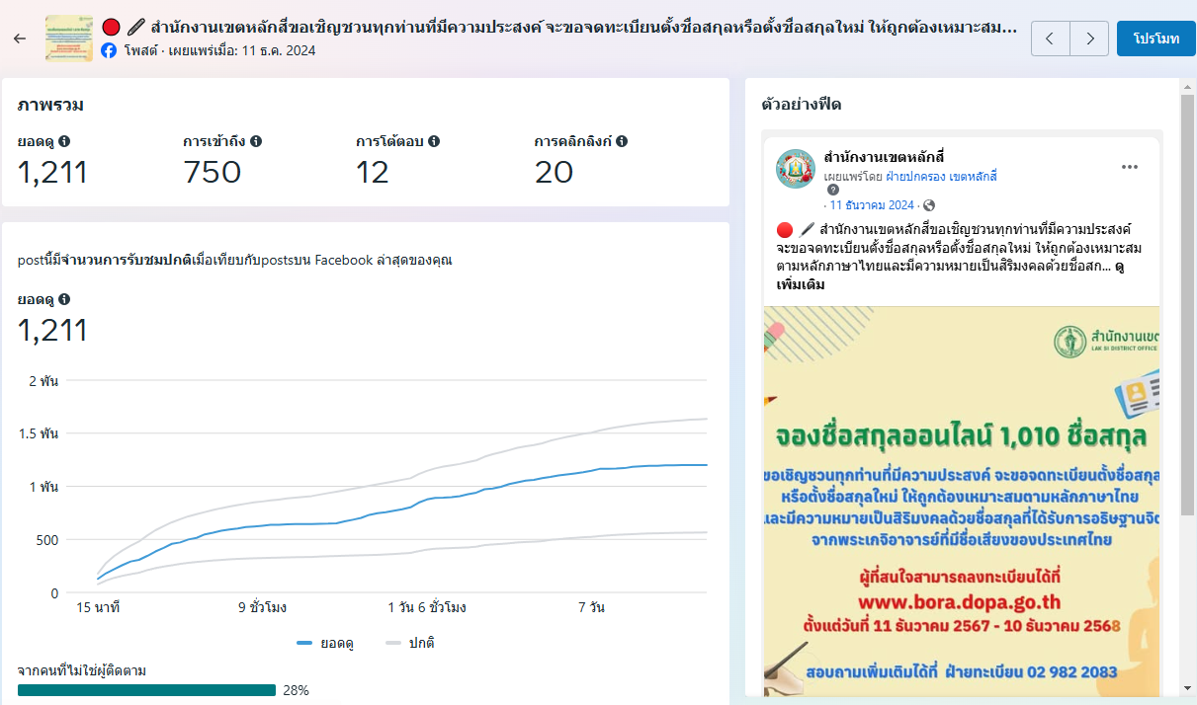Click the info icon beside การเข้าถึง
This screenshot has width=1197, height=705.
[x=256, y=141]
